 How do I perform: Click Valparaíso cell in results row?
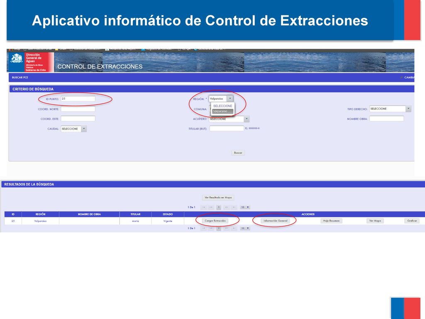point(40,221)
